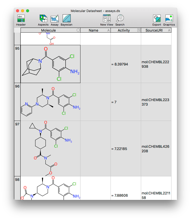Open the Assay tool icon
Screen dimensions: 191x220
pyautogui.click(x=54, y=19)
